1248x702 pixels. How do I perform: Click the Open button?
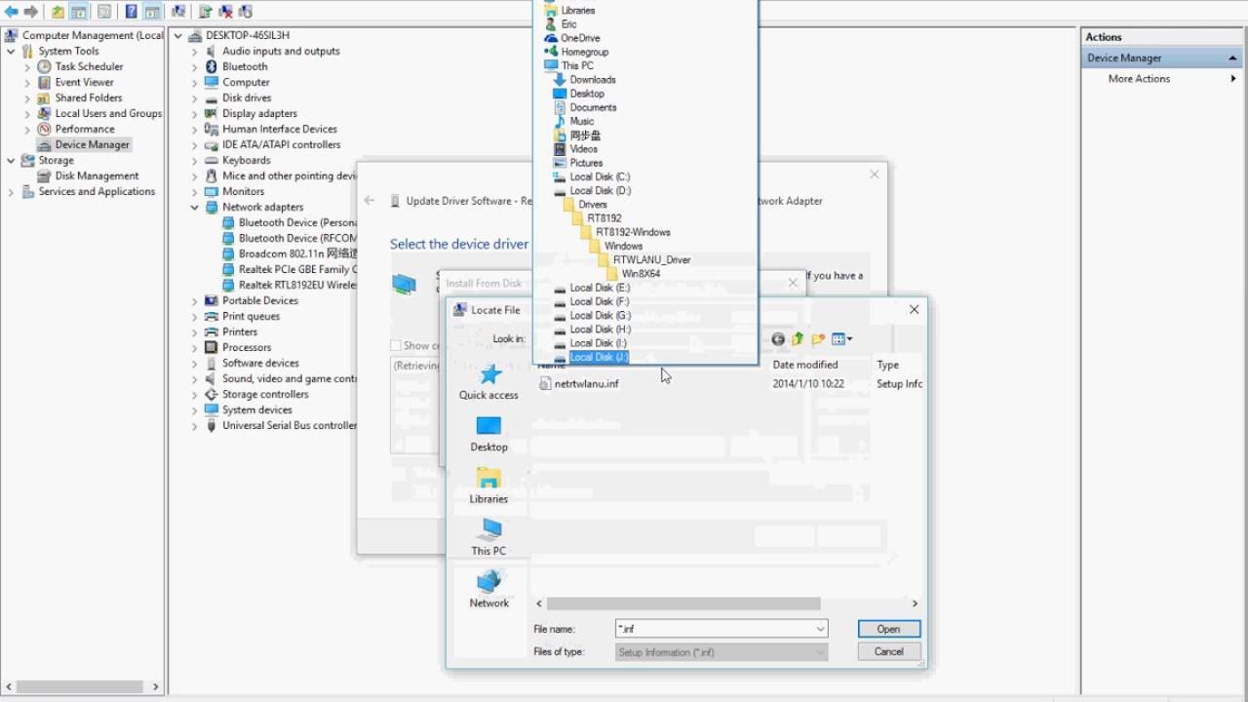pyautogui.click(x=888, y=629)
